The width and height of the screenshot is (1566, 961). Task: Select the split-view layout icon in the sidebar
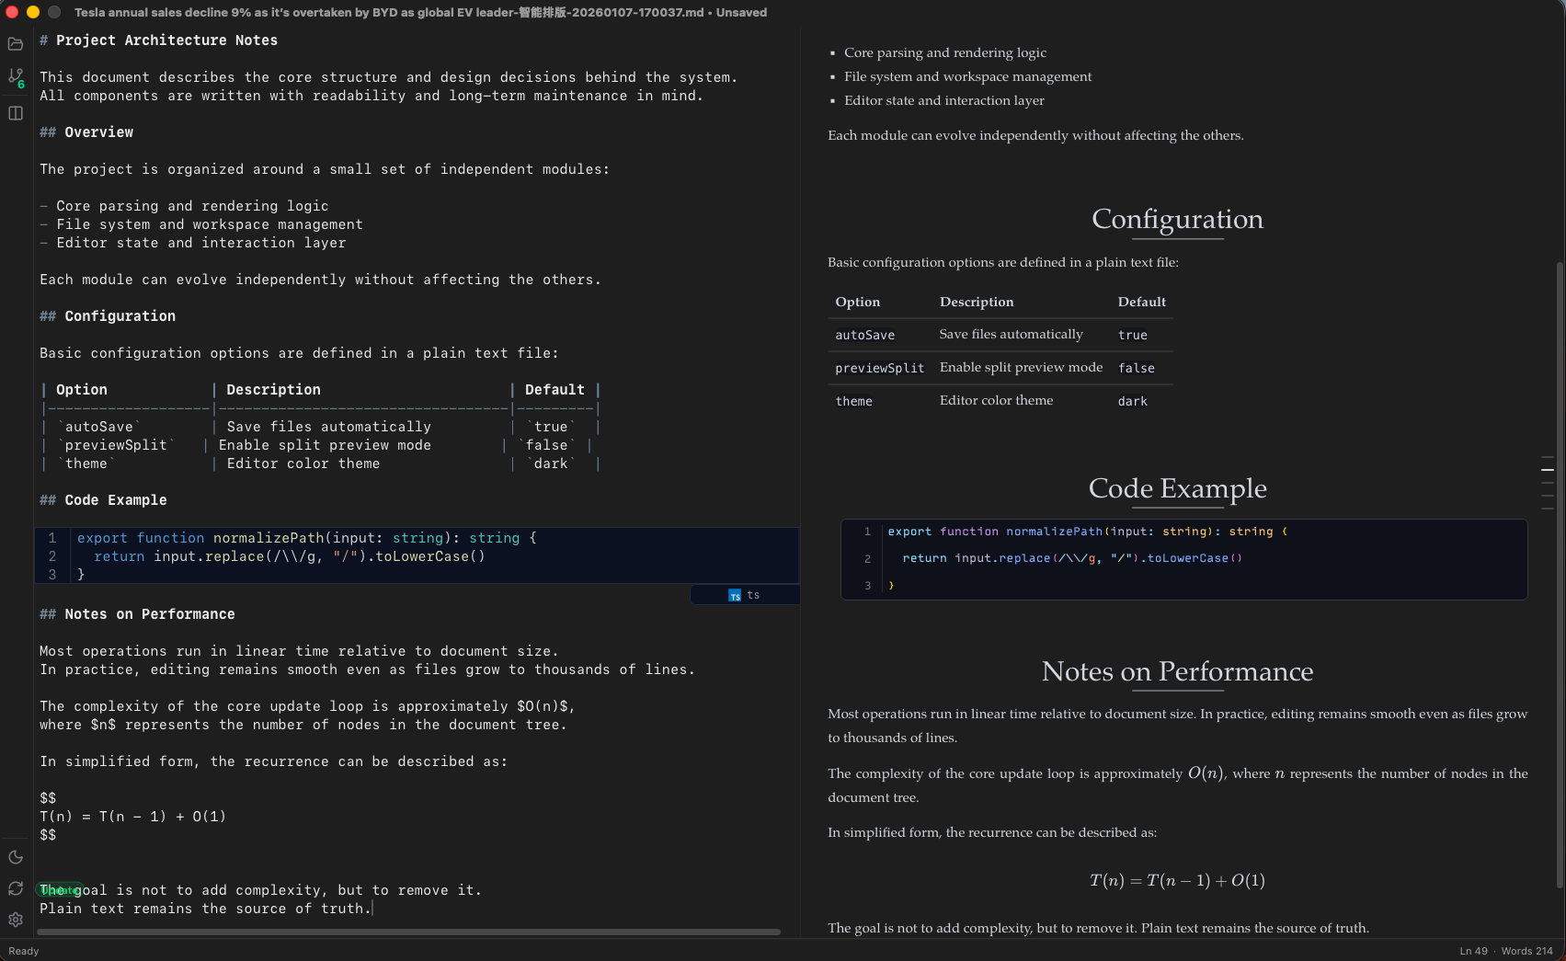coord(15,113)
